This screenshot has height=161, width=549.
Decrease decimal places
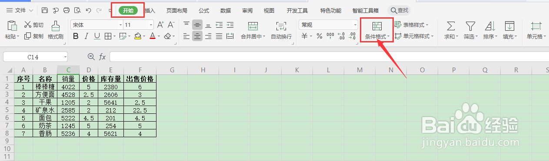[352, 36]
